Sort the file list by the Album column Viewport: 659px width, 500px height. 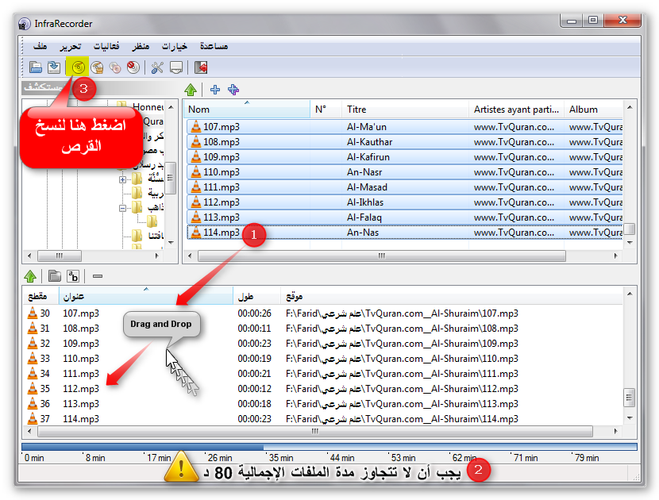[593, 110]
